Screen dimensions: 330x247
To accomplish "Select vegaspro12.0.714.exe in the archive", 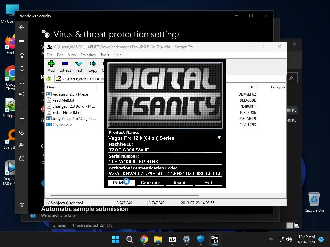I will coord(70,94).
